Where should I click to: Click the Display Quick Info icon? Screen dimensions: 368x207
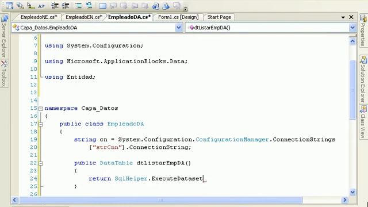pyautogui.click(x=30, y=6)
